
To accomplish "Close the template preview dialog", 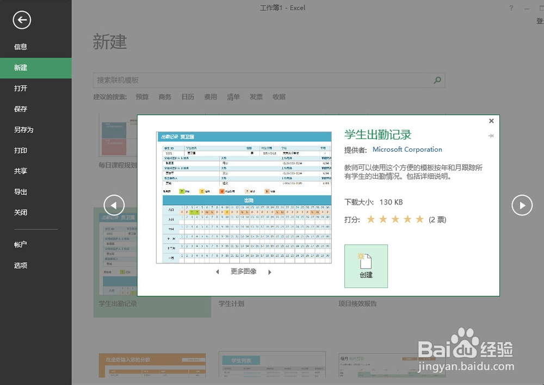I will (491, 121).
